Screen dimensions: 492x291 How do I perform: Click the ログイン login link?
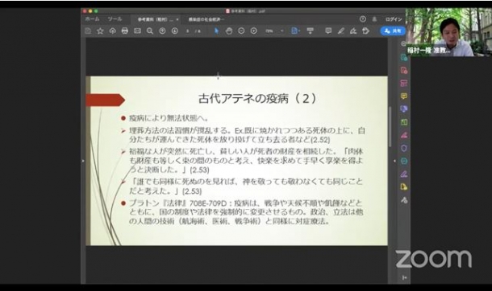point(394,19)
